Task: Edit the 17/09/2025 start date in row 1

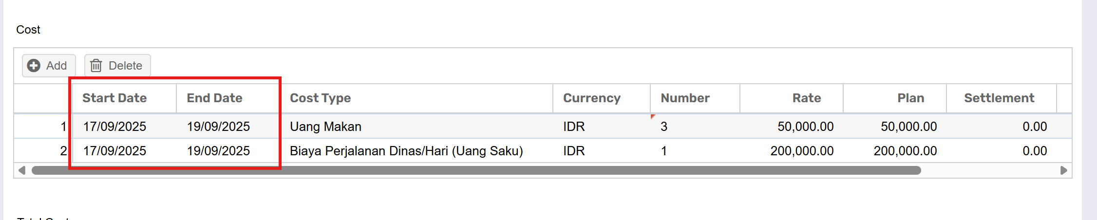Action: click(114, 127)
